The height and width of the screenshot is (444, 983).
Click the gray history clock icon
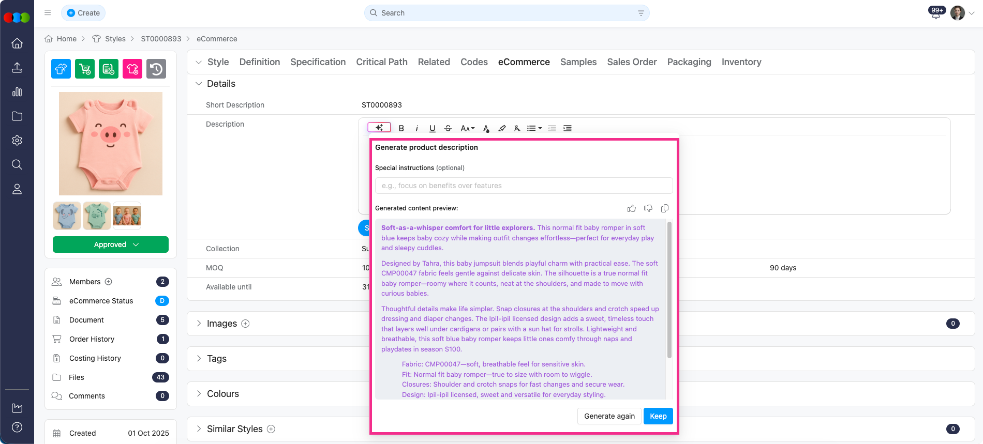tap(156, 69)
